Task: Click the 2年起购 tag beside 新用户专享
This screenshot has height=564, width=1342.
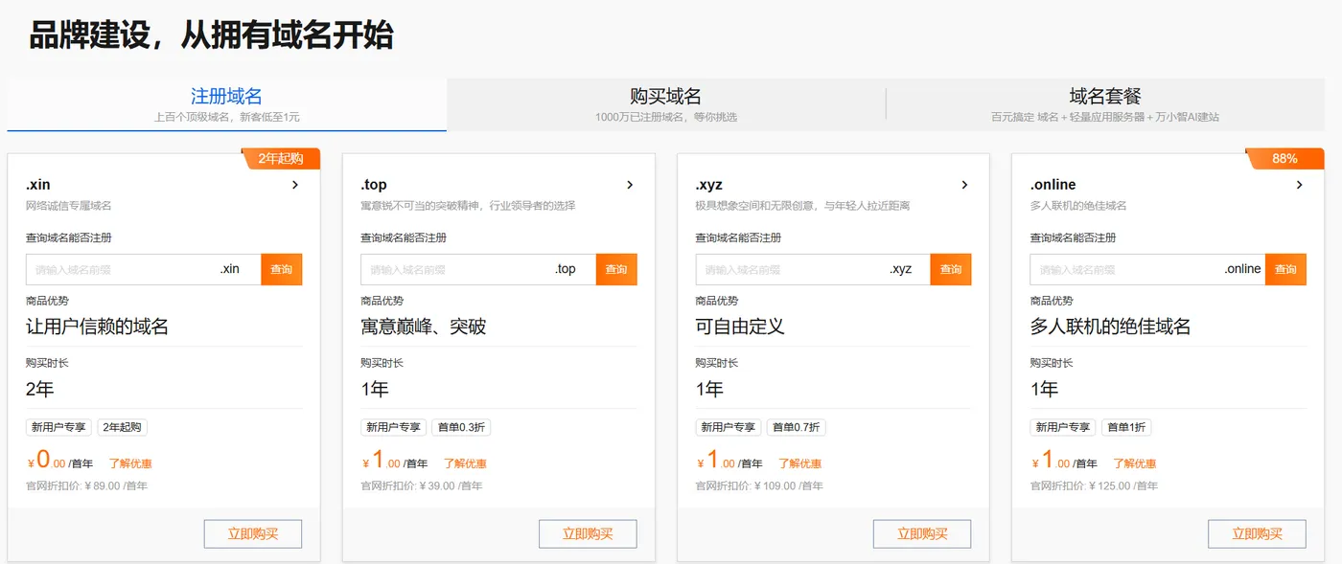Action: [x=122, y=427]
